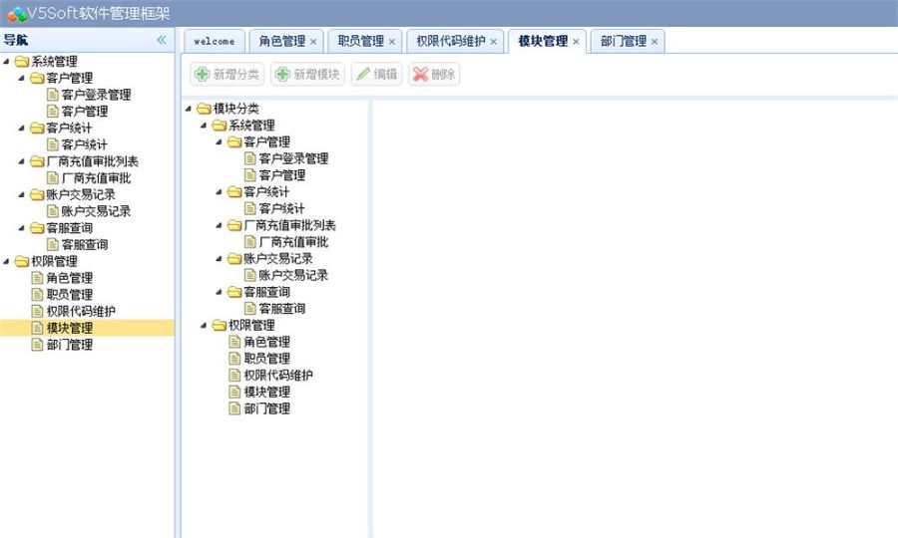Click the 新增分类 button label
Image resolution: width=898 pixels, height=538 pixels.
tap(235, 75)
